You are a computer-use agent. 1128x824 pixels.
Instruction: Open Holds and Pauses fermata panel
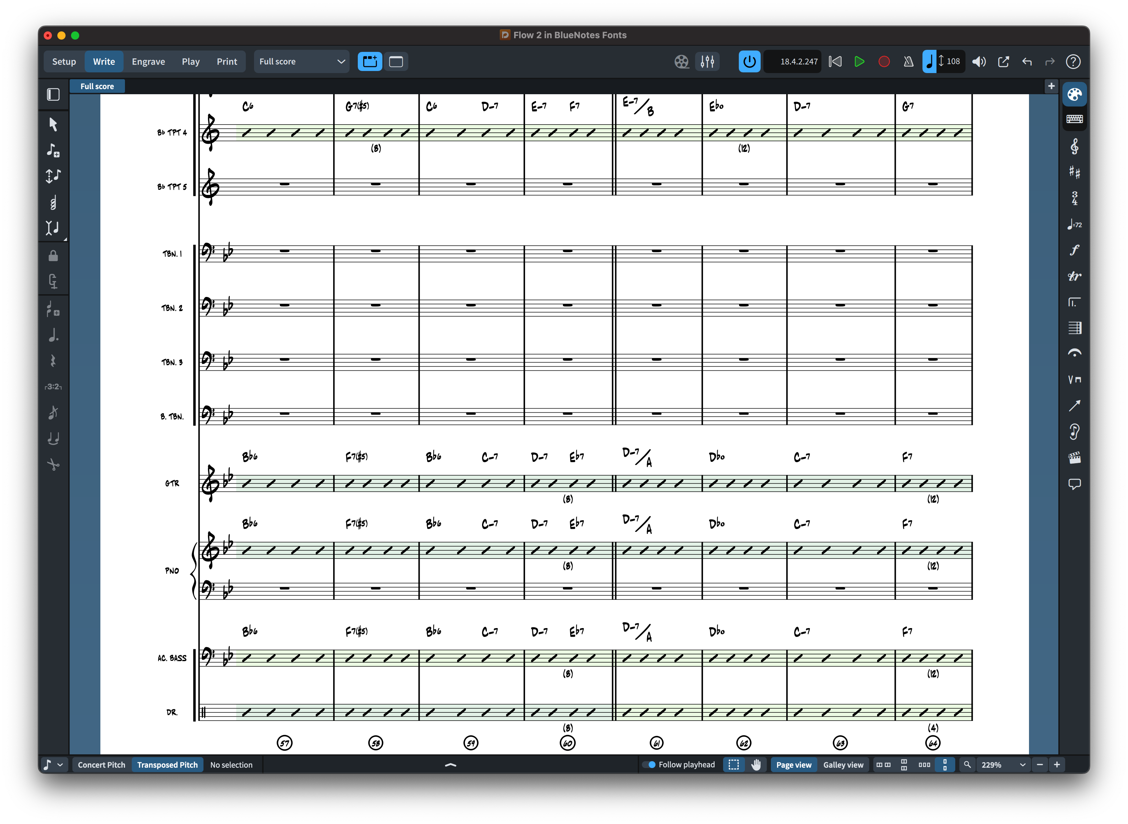[x=1074, y=354]
